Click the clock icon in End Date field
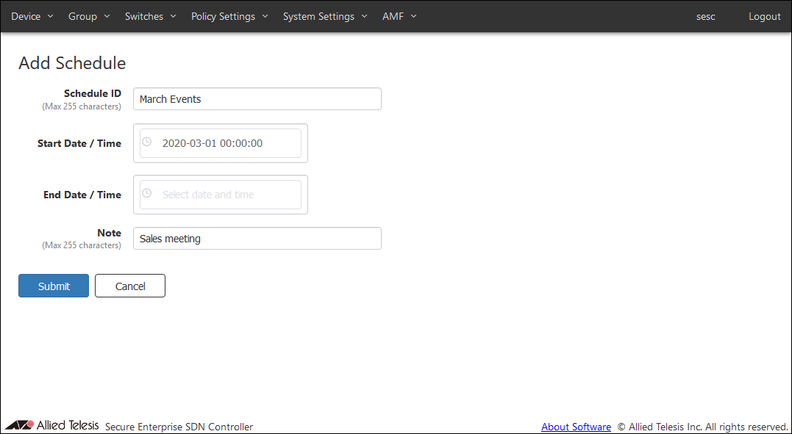 point(146,194)
